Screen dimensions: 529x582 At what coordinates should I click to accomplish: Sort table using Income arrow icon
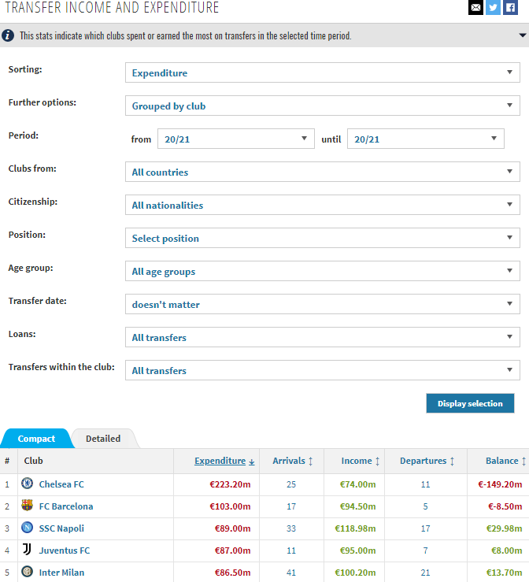(x=377, y=461)
